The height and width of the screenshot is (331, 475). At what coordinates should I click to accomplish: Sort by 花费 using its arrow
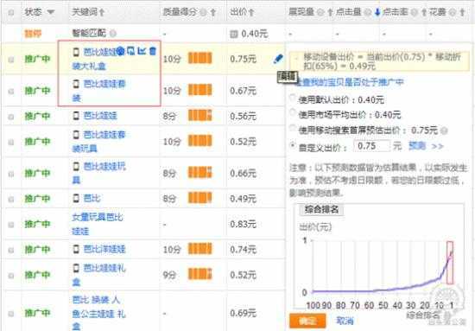462,12
